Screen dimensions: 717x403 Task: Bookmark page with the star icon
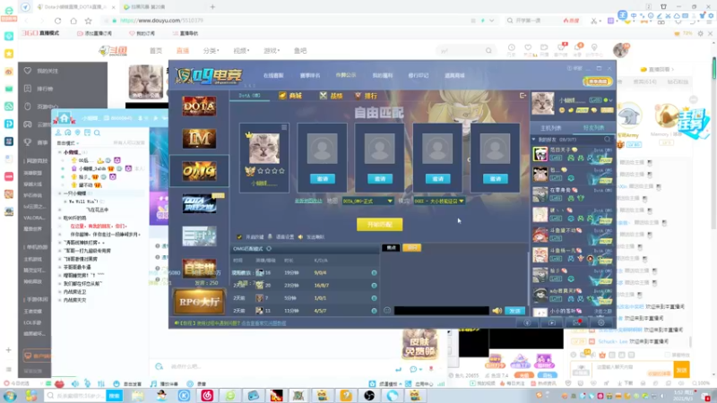88,21
